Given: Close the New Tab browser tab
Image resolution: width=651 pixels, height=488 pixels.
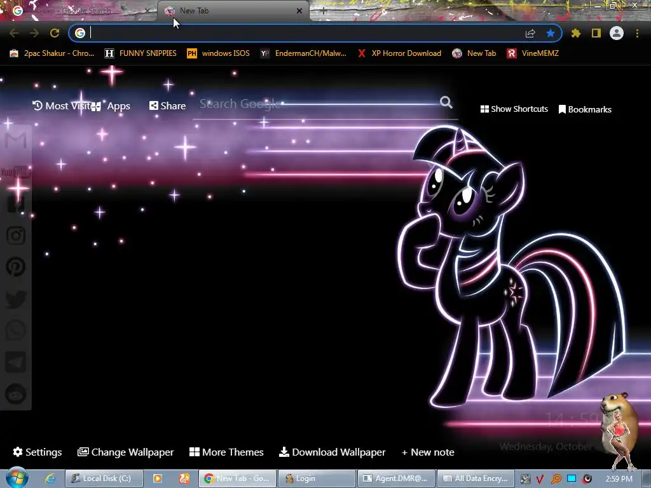Looking at the screenshot, I should tap(299, 11).
